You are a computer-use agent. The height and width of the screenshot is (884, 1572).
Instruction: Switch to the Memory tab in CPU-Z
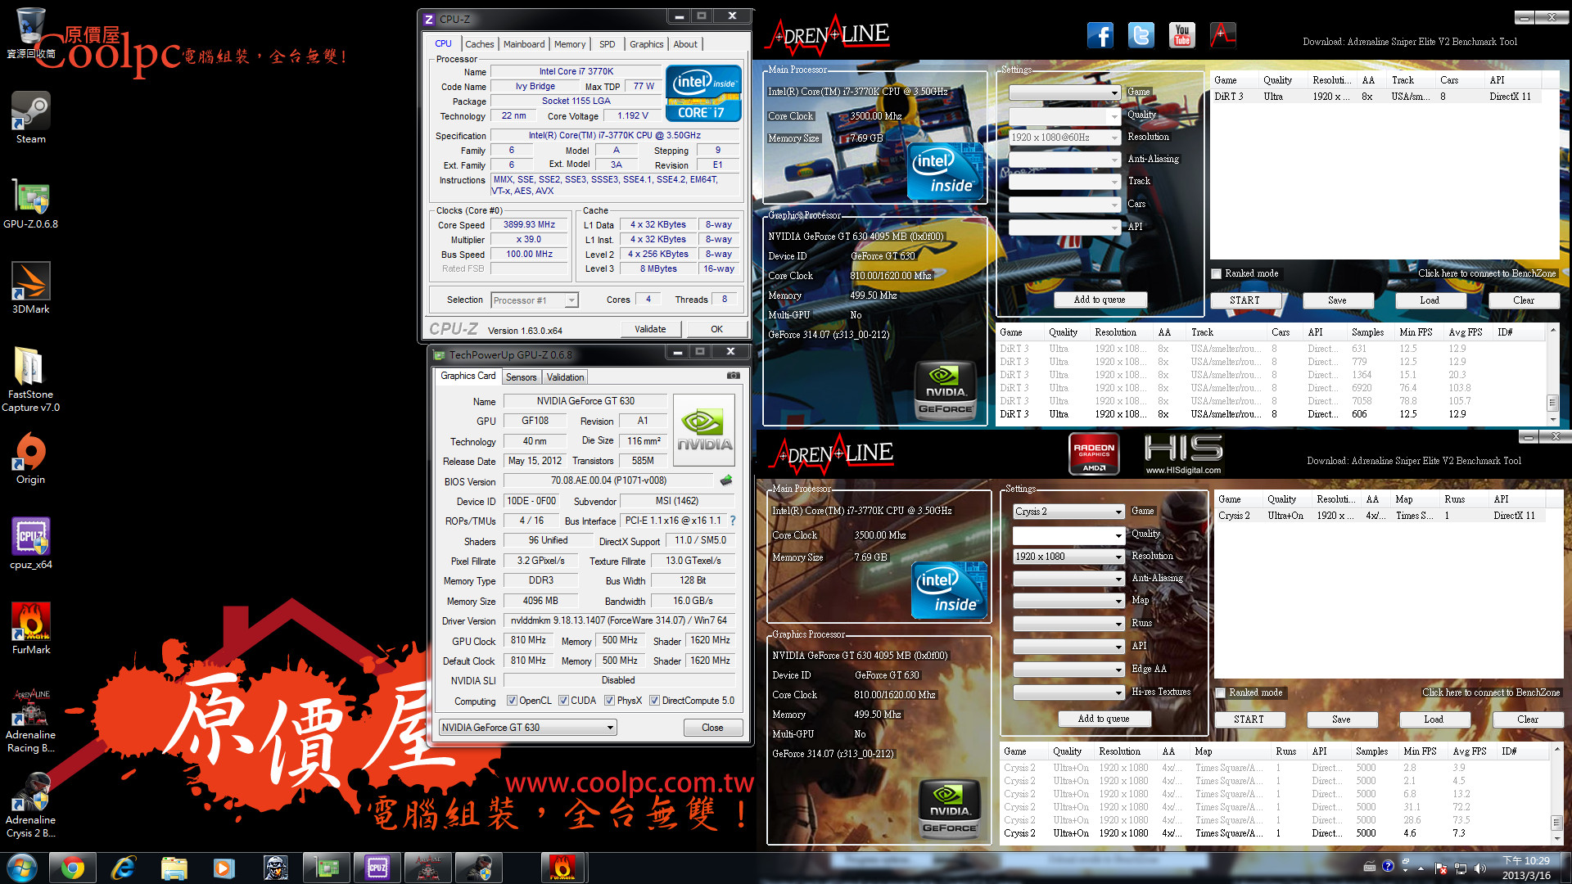coord(570,44)
